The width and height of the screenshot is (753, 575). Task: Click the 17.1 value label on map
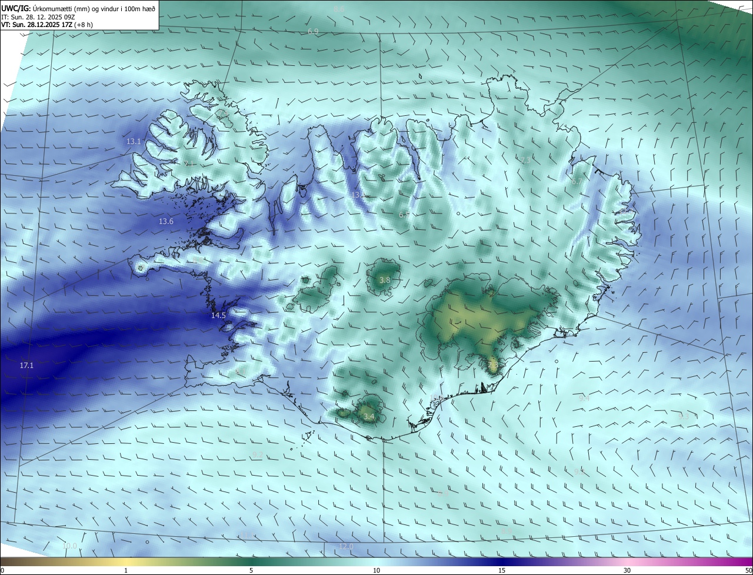(26, 366)
